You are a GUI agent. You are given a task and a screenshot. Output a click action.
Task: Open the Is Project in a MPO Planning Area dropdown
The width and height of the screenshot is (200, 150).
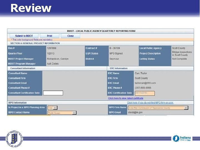pyautogui.click(x=52, y=108)
